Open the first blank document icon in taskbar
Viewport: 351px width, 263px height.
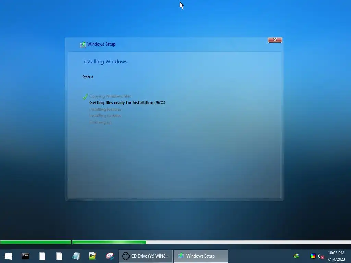(x=42, y=256)
